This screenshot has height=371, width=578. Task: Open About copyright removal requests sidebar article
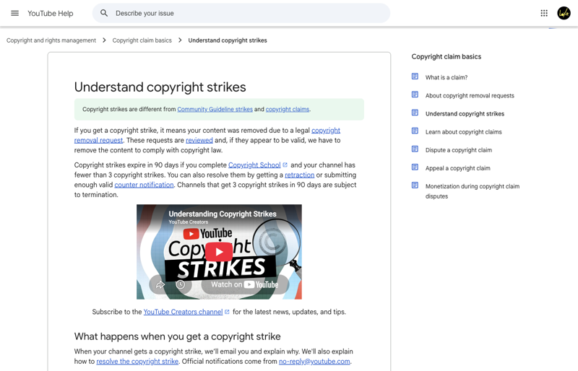470,95
